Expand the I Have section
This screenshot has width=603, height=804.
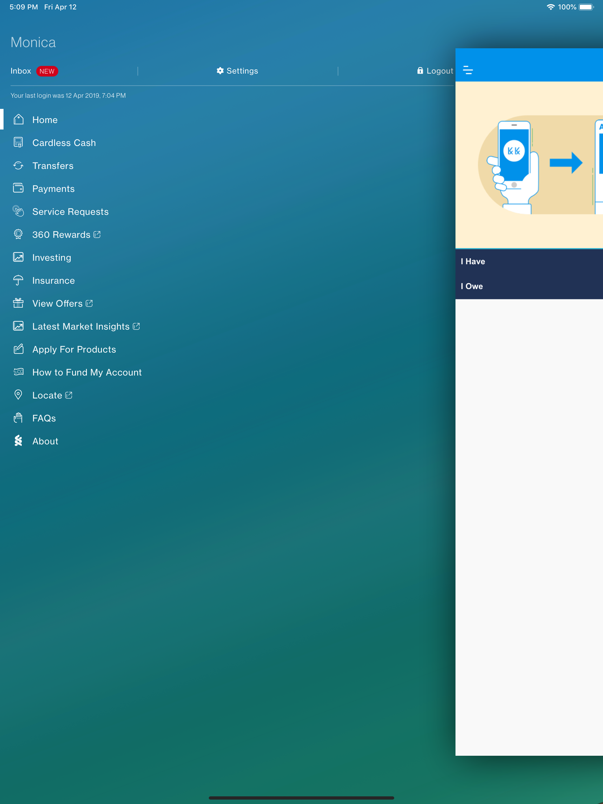click(x=529, y=261)
